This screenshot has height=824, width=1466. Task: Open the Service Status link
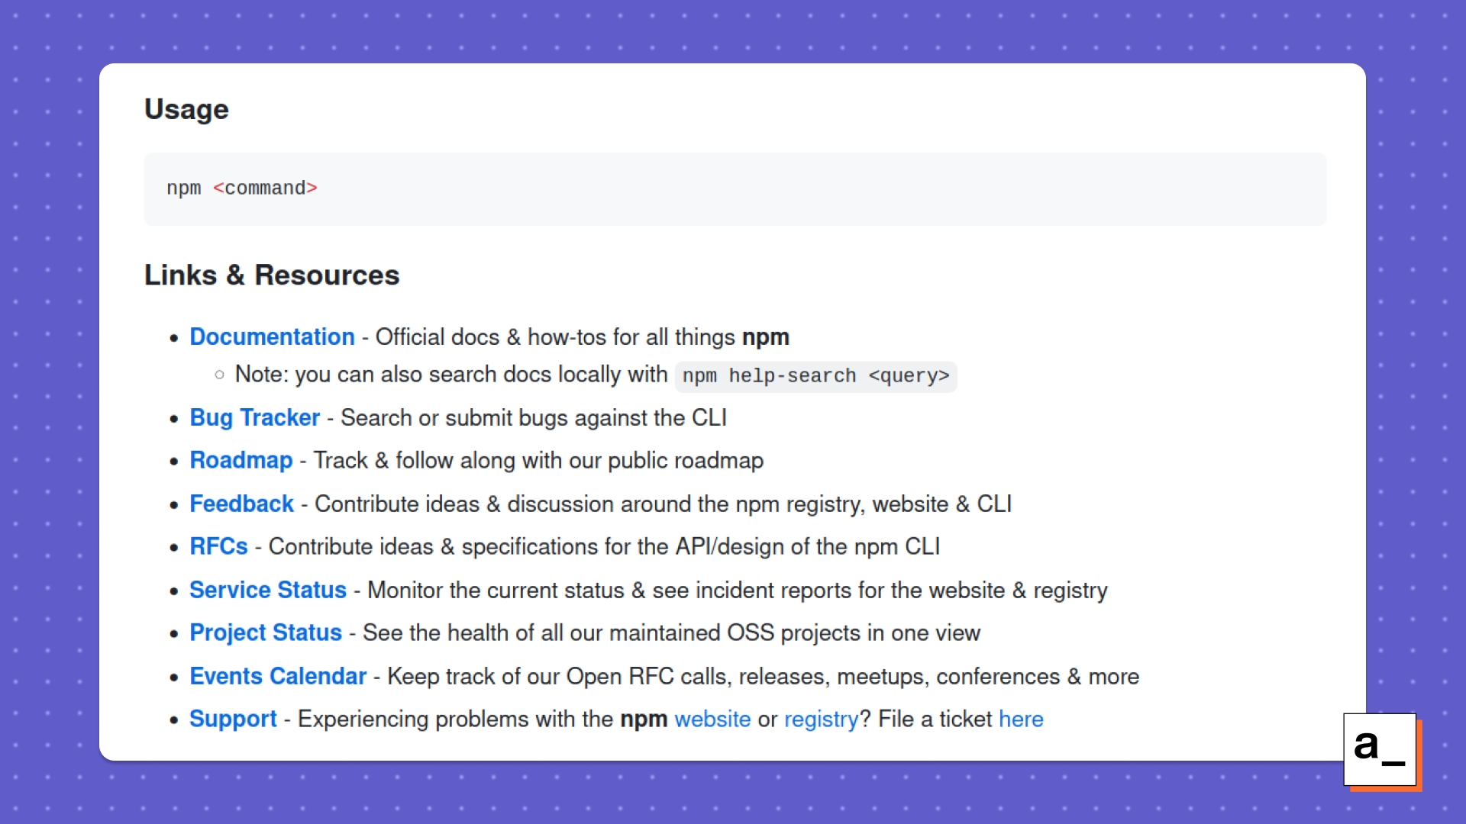click(268, 590)
